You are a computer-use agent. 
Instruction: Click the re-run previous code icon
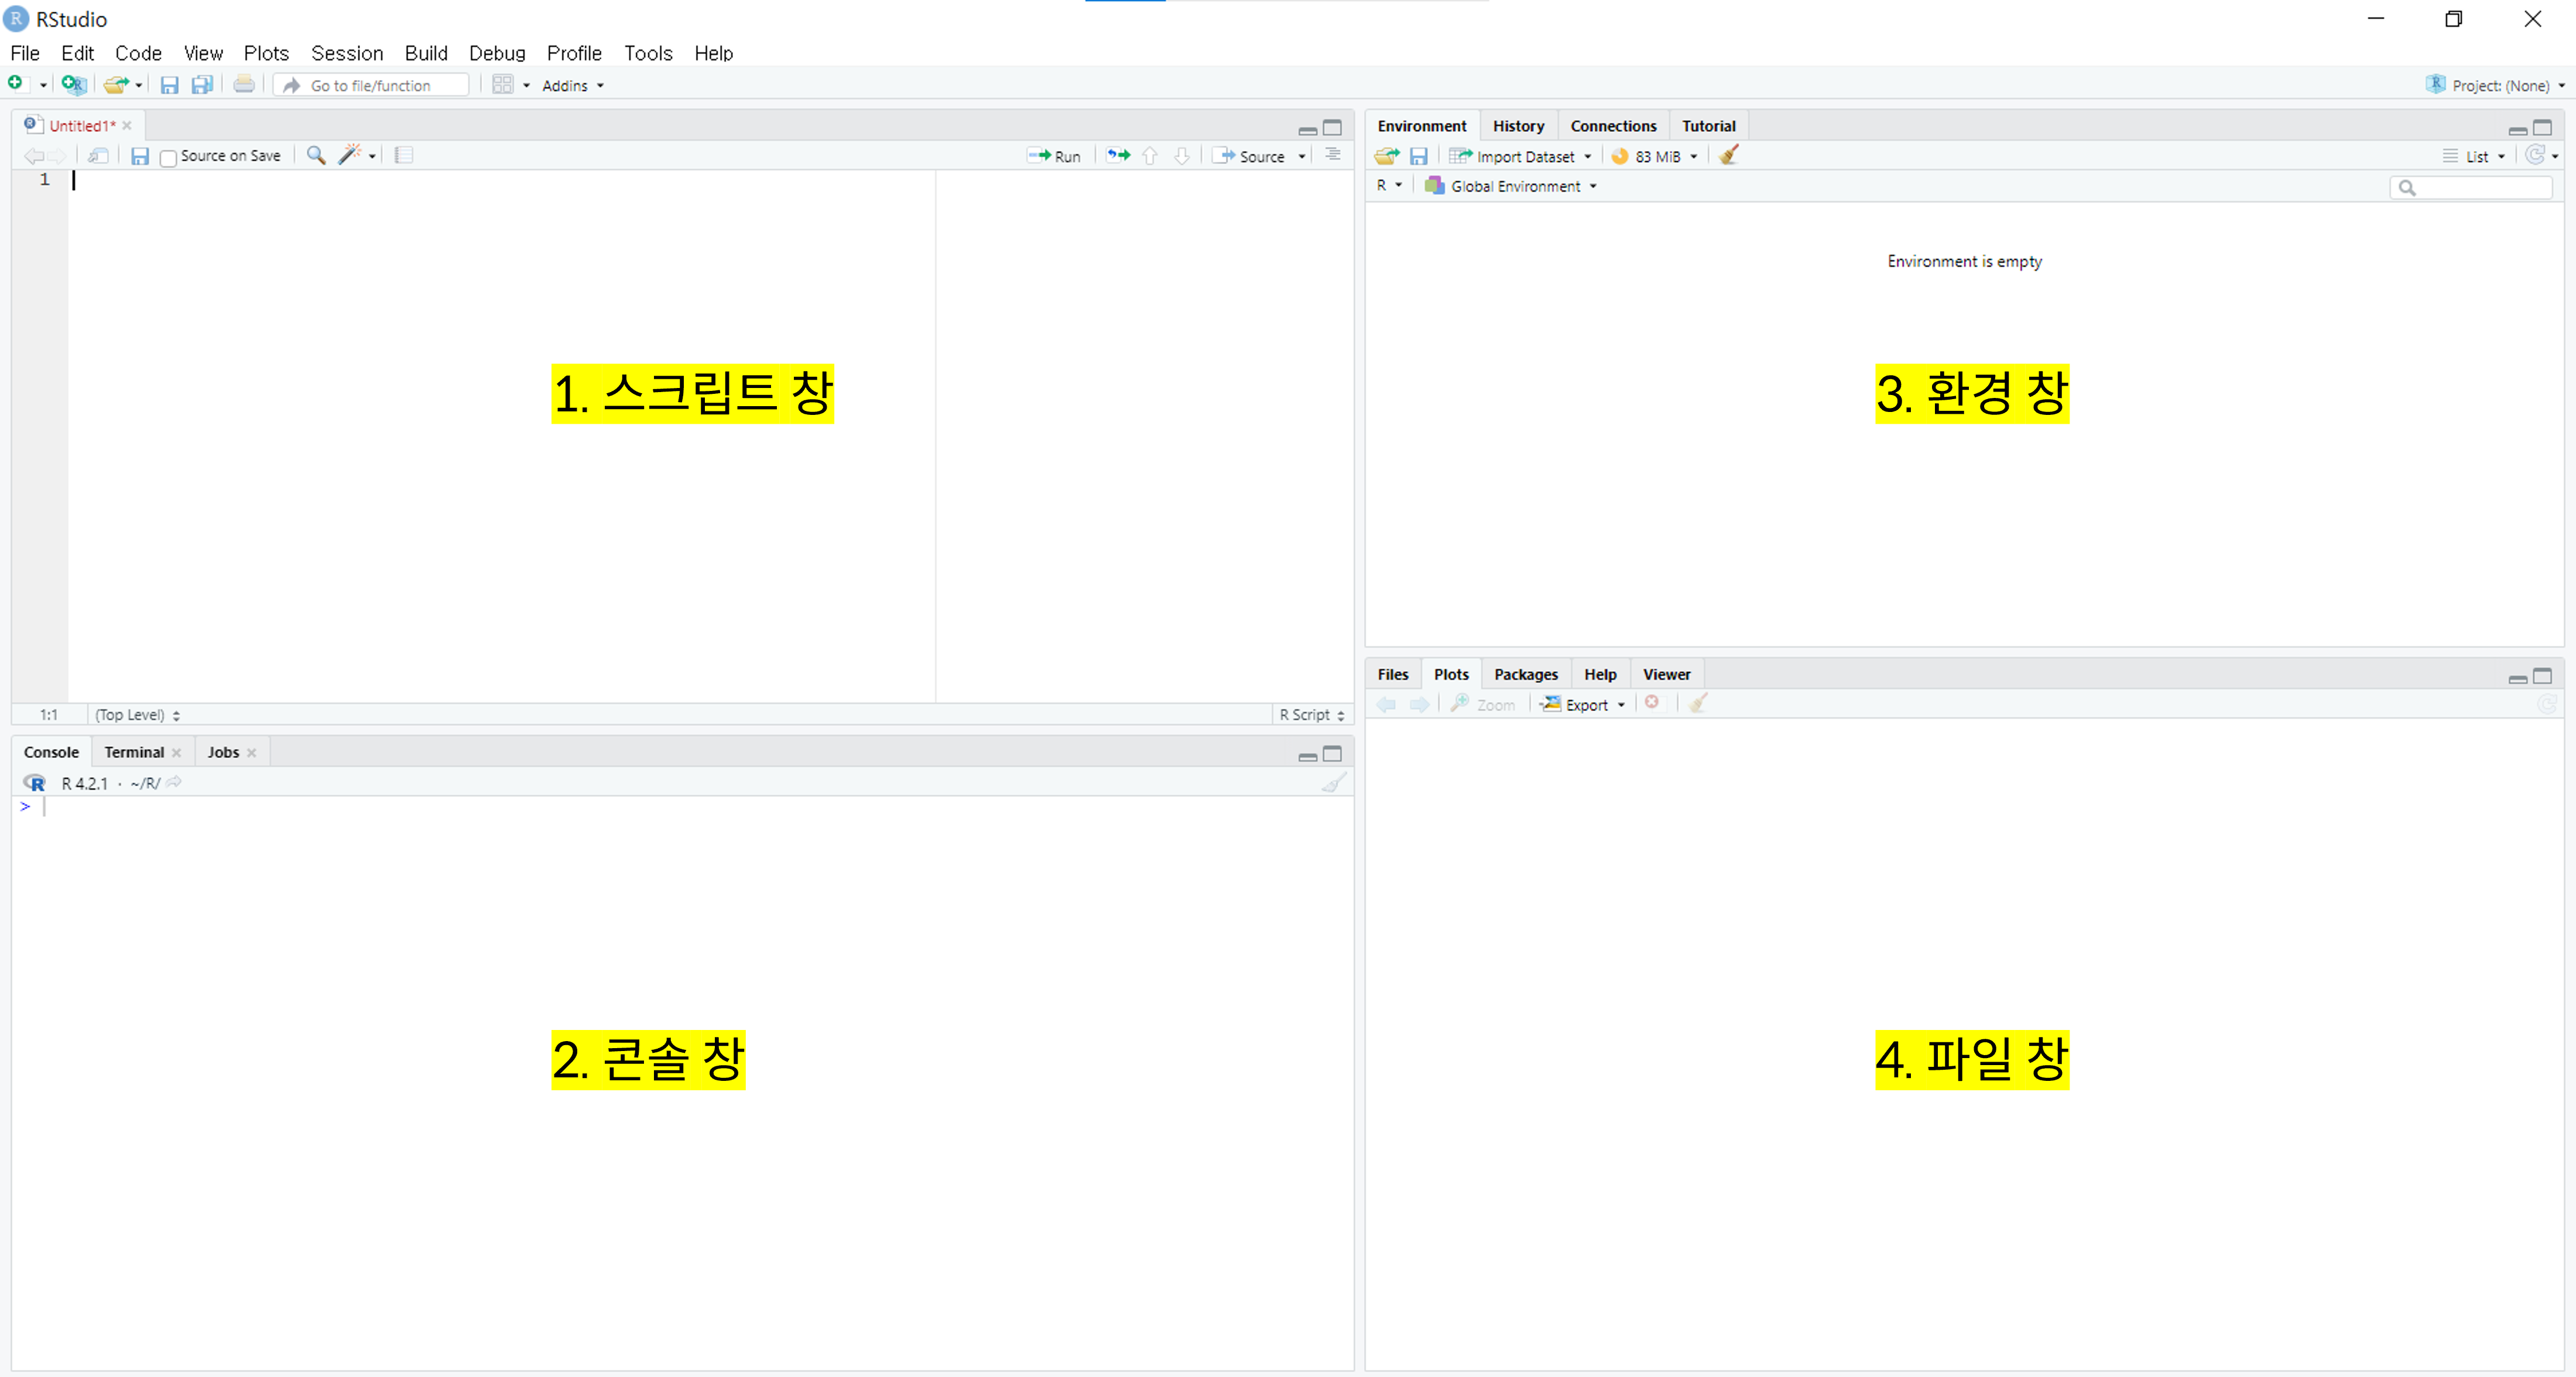(1118, 156)
